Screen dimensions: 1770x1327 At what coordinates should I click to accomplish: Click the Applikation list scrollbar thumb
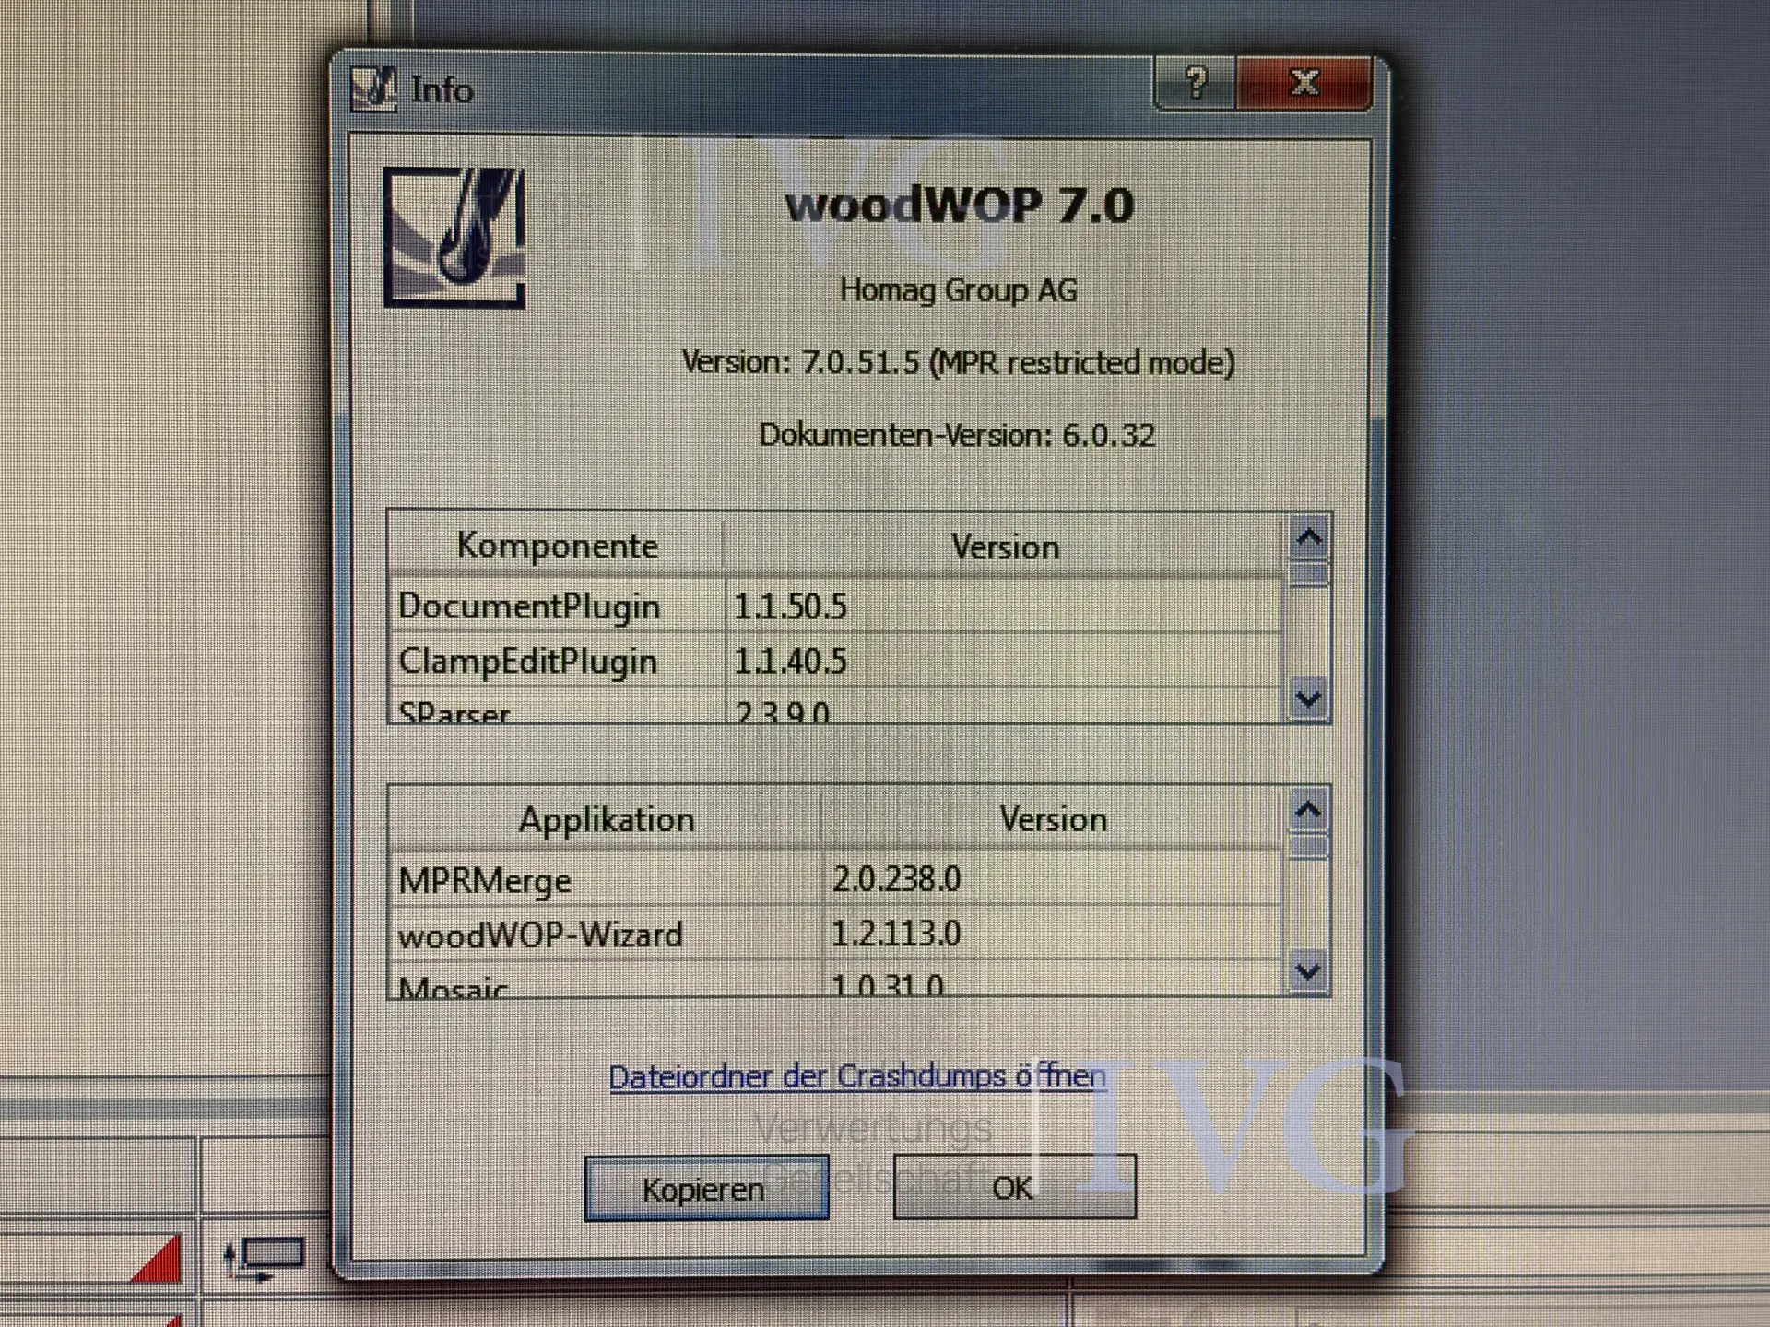coord(1308,846)
